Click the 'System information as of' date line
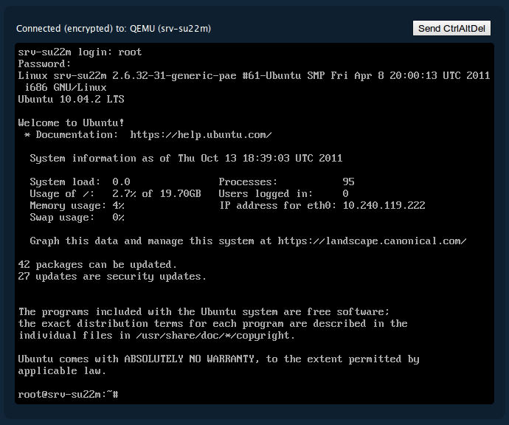This screenshot has width=509, height=425. [186, 158]
